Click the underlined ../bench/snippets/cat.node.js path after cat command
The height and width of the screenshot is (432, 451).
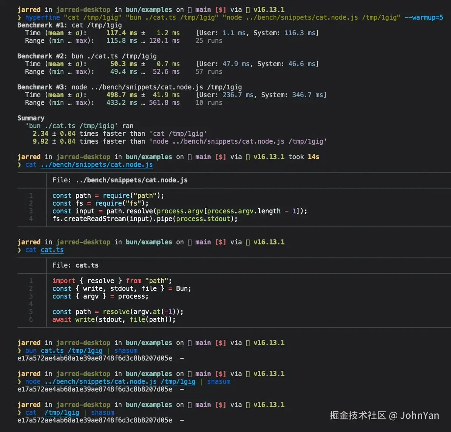(x=97, y=165)
